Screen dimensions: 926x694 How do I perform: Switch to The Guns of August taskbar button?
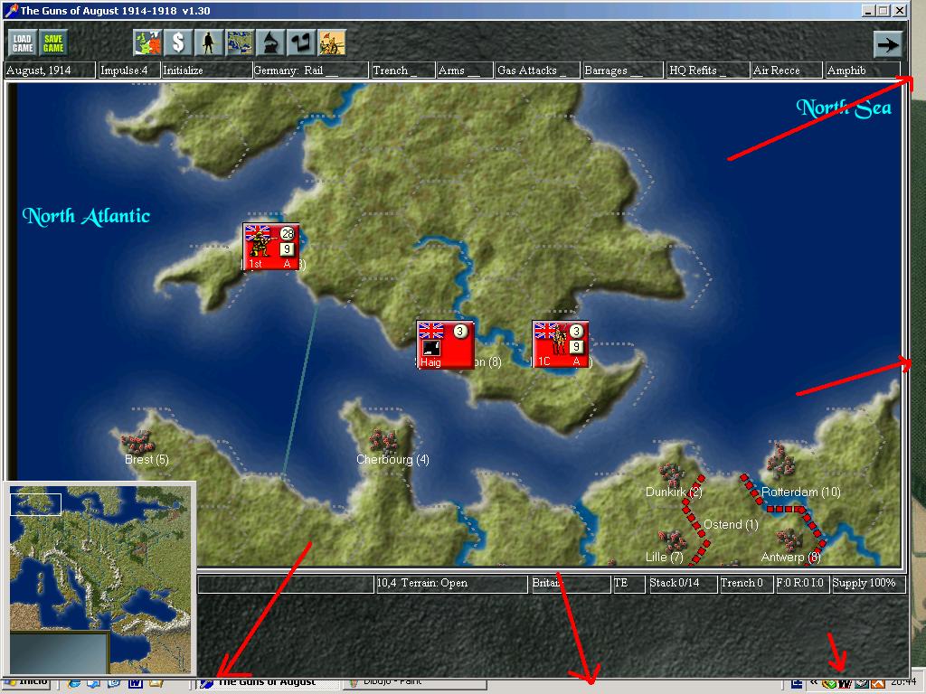pyautogui.click(x=268, y=683)
